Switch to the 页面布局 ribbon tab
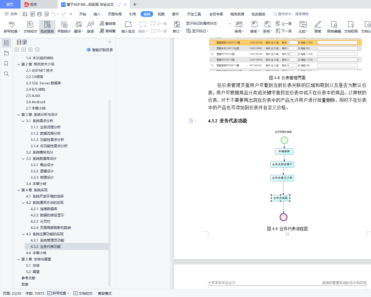Screen dimensions: 371x297 [x=115, y=14]
